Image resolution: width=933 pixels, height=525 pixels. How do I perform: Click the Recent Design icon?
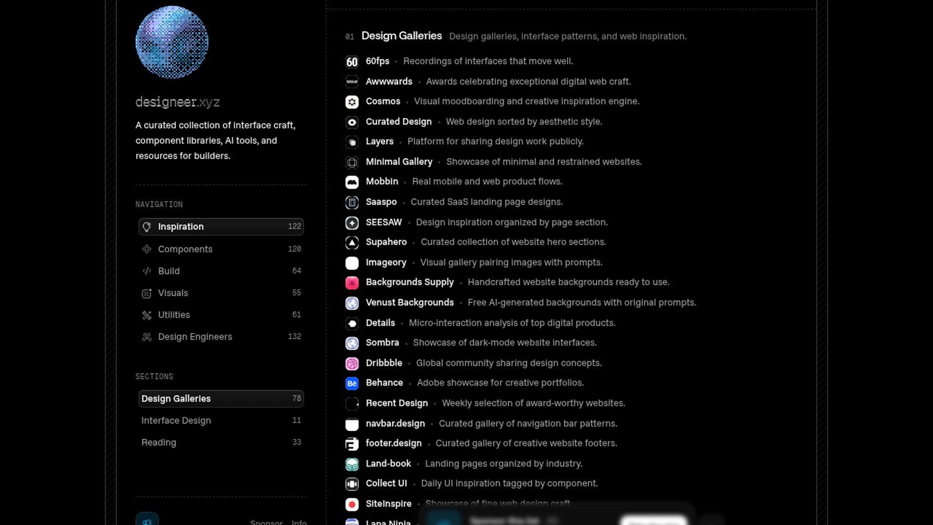point(352,403)
